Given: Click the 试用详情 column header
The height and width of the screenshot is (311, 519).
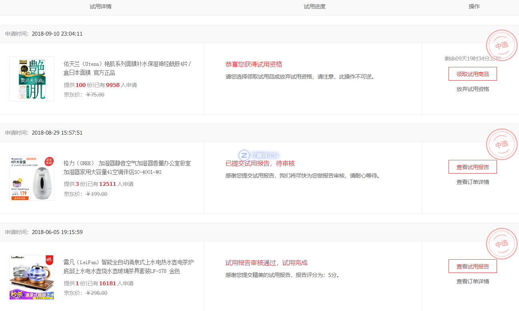Looking at the screenshot, I should pyautogui.click(x=101, y=7).
